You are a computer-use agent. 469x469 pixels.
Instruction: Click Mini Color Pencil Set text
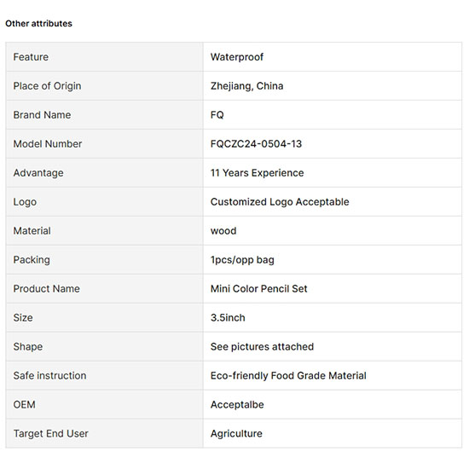[258, 288]
